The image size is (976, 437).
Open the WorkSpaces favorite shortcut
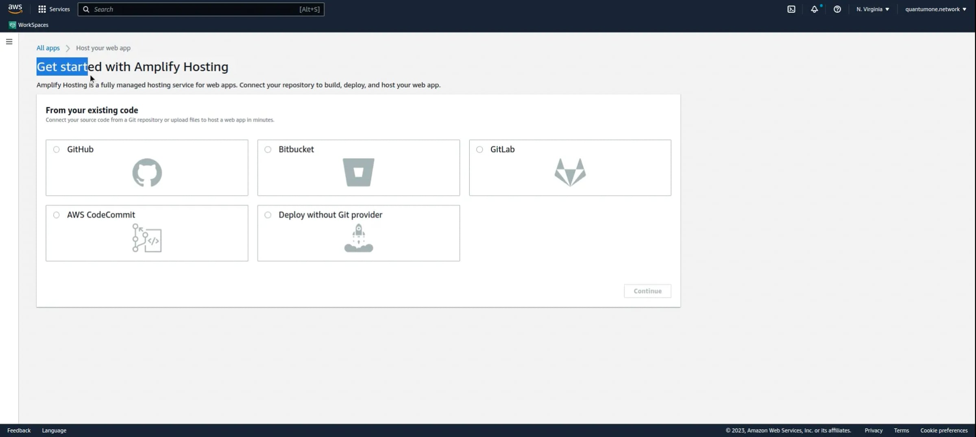click(x=28, y=25)
